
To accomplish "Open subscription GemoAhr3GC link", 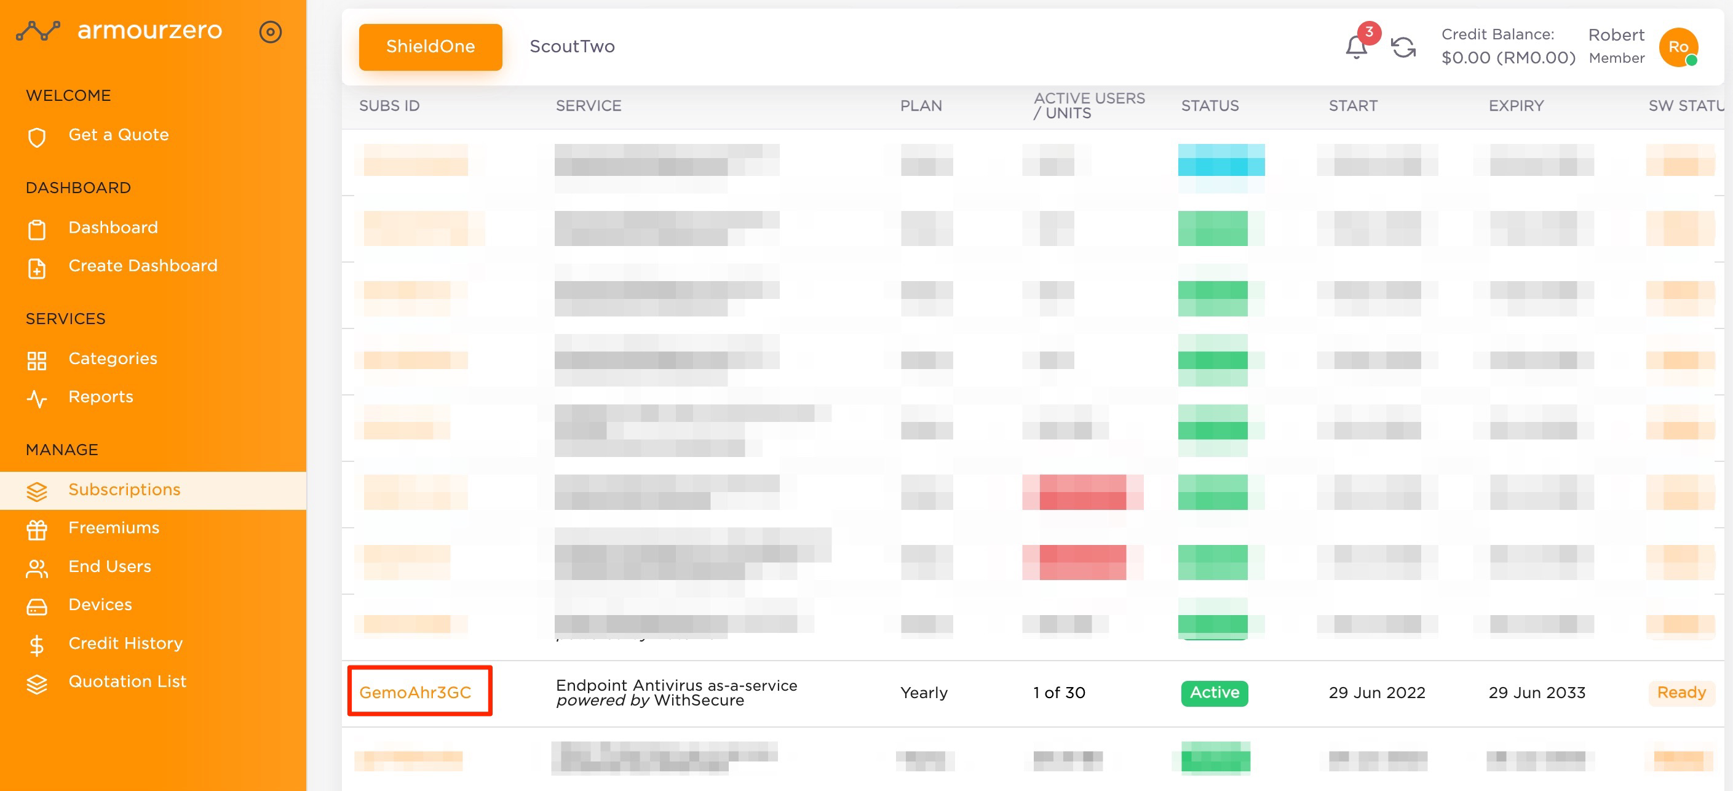I will tap(415, 692).
